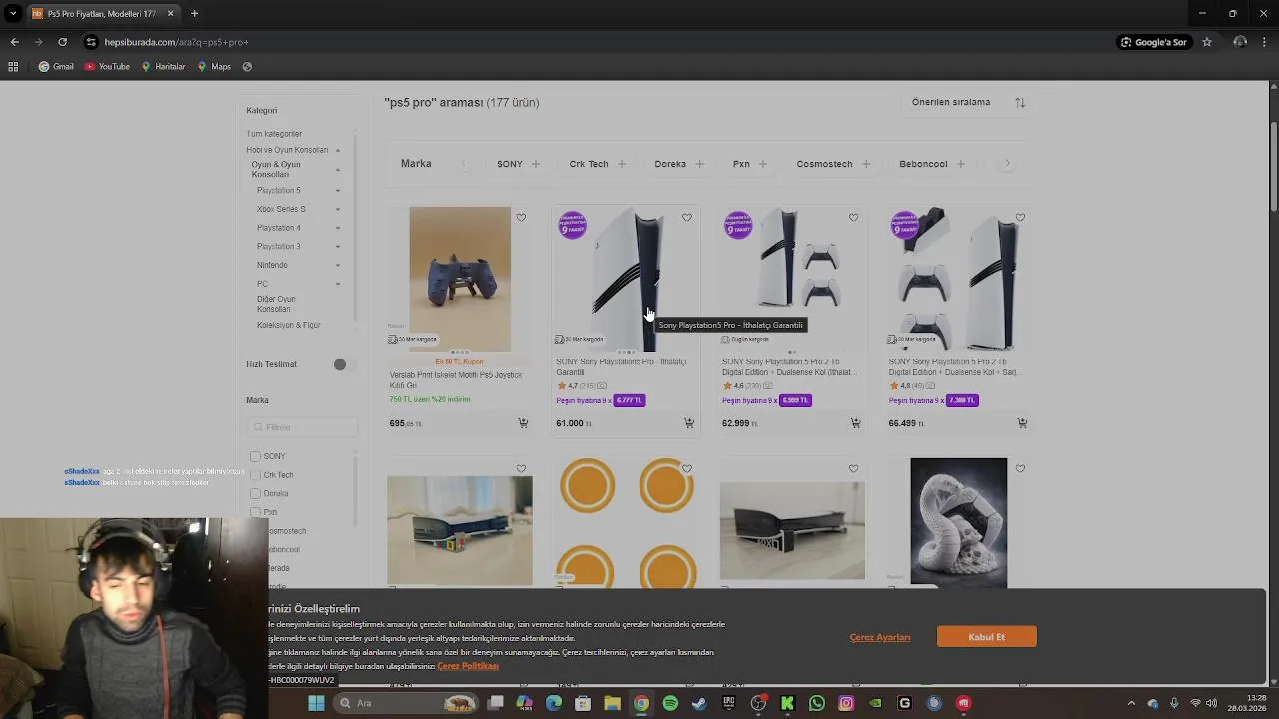Click the browser address bar

pyautogui.click(x=600, y=42)
